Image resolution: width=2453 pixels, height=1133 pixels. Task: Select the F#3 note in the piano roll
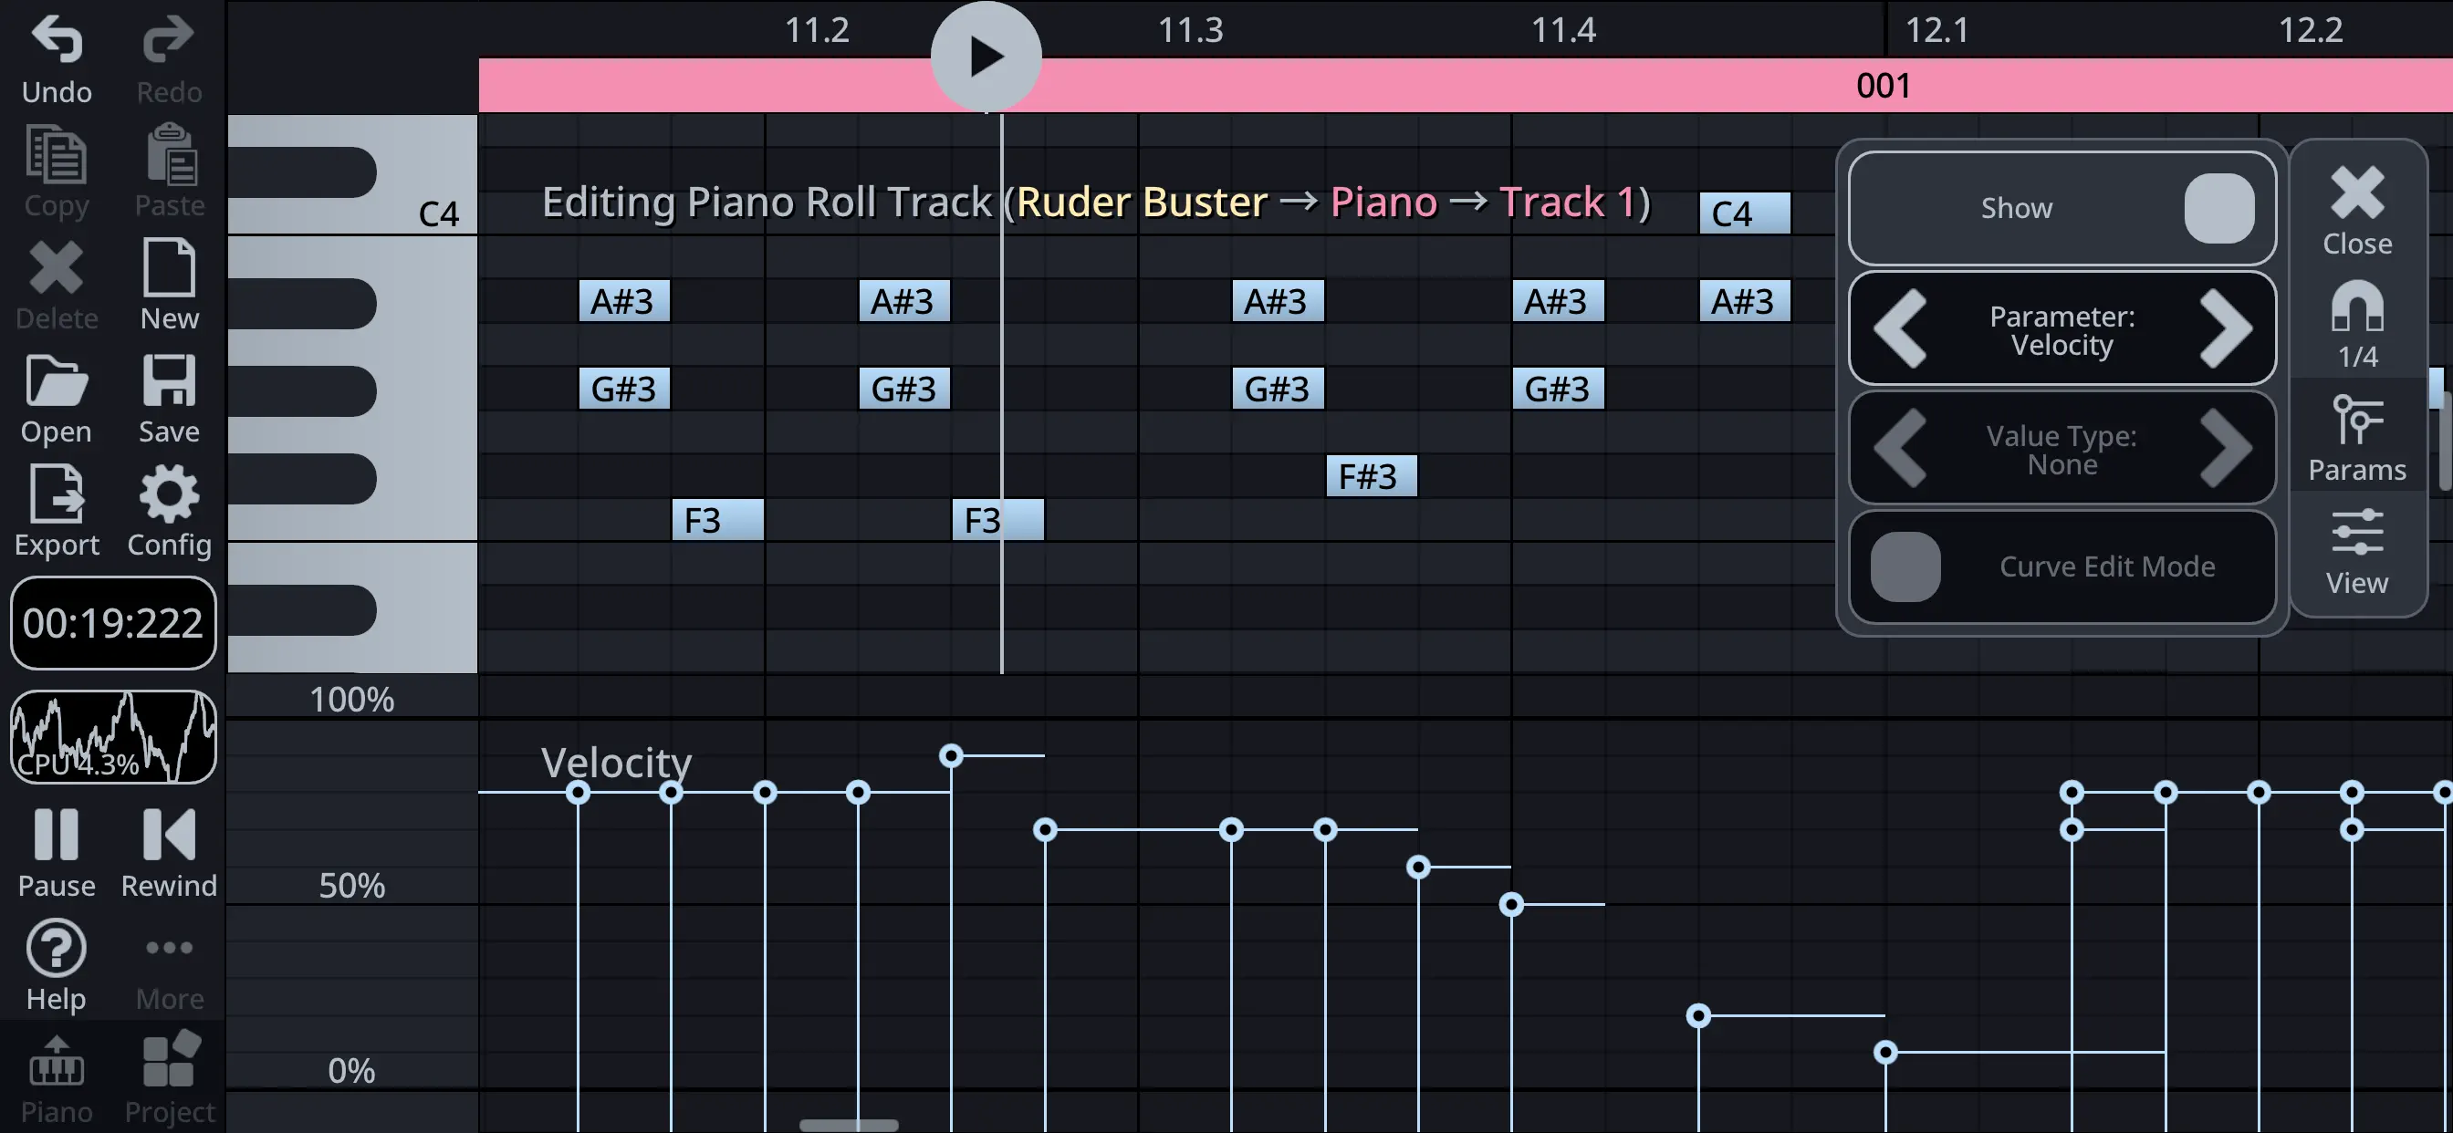pos(1372,475)
